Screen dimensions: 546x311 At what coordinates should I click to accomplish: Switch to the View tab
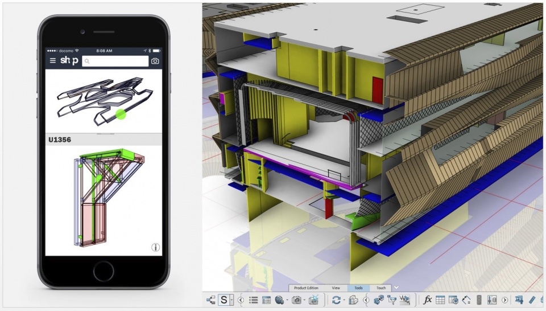pyautogui.click(x=336, y=288)
